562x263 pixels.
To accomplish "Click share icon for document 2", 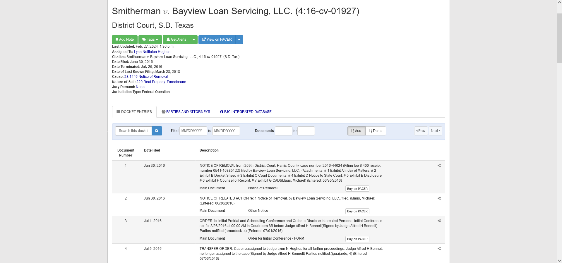I will pyautogui.click(x=439, y=198).
